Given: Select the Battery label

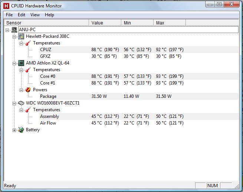Looking at the screenshot, I should [33, 130].
